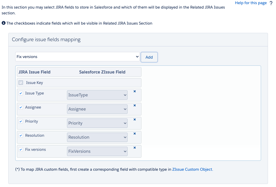Click the Add button
Viewport: 276px width, 187px height.
pos(149,57)
